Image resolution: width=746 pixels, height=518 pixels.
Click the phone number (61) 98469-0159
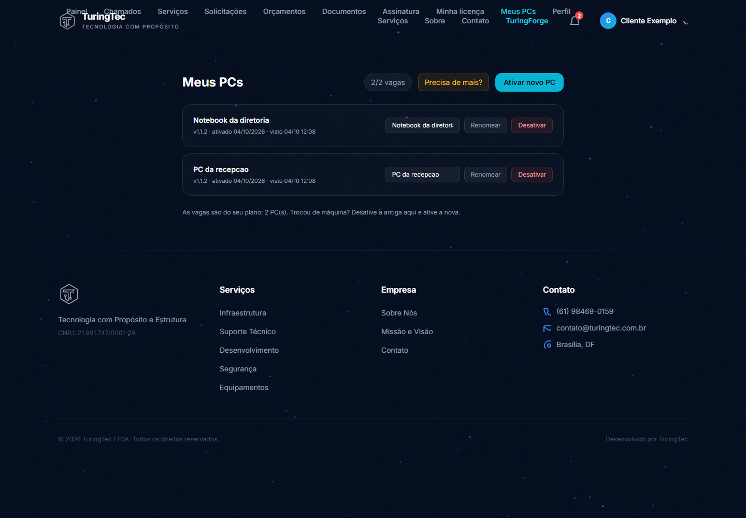[x=585, y=311]
